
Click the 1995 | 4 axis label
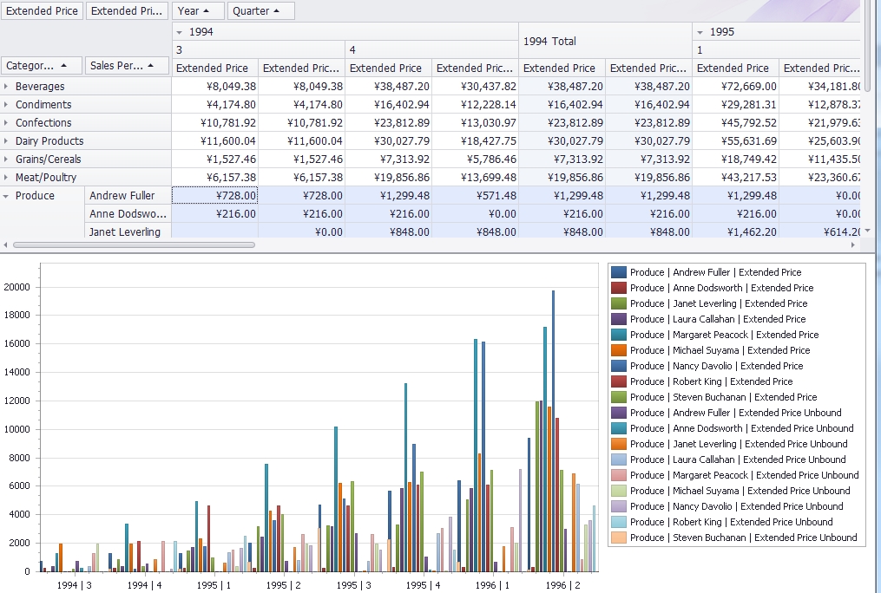pos(423,585)
